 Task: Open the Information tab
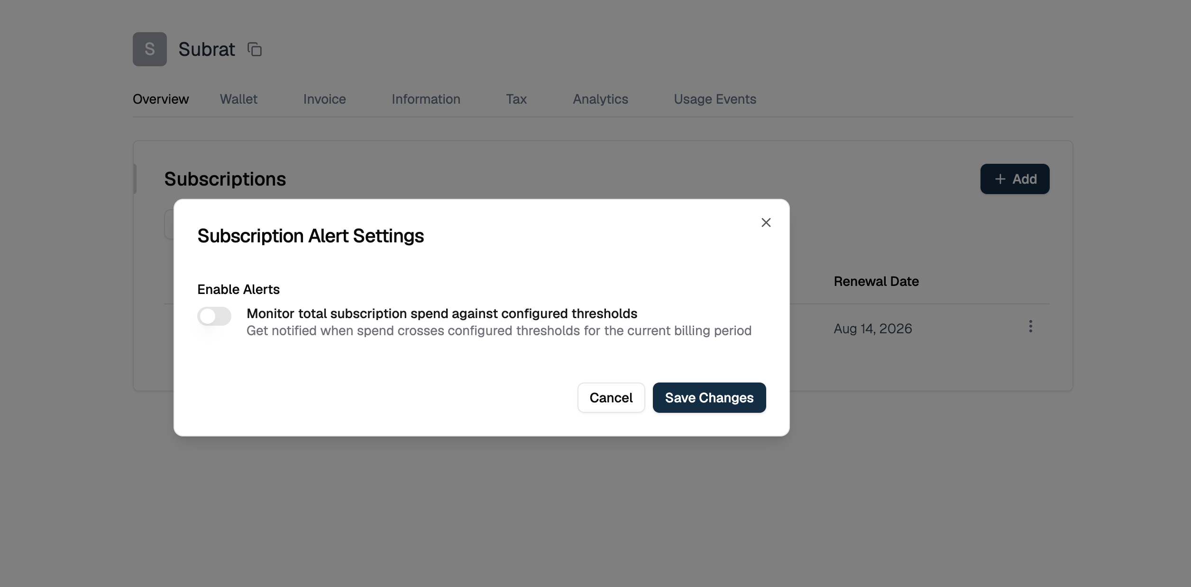coord(426,99)
